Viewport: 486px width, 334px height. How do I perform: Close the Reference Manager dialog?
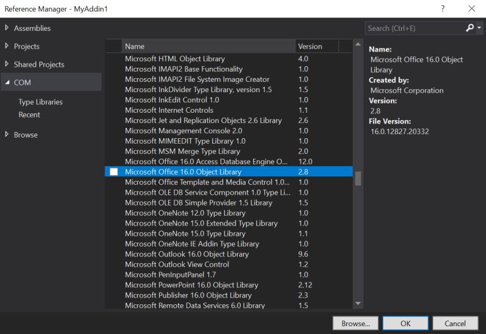[471, 8]
